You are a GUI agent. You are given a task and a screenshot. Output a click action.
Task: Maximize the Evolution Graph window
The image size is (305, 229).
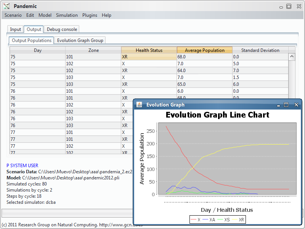[286, 105]
